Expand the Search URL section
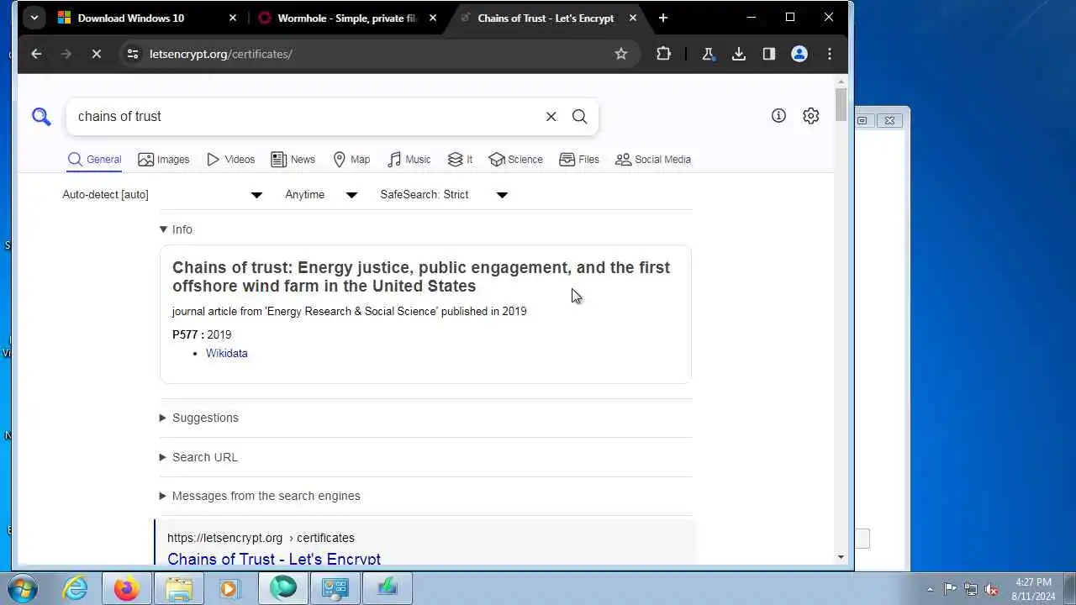 point(198,457)
